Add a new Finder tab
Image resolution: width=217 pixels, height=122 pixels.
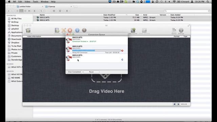coord(76,6)
